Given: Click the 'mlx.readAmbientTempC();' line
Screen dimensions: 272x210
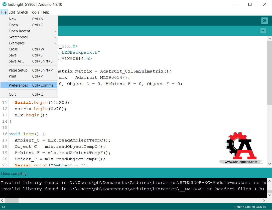Looking at the screenshot, I should [63, 140].
